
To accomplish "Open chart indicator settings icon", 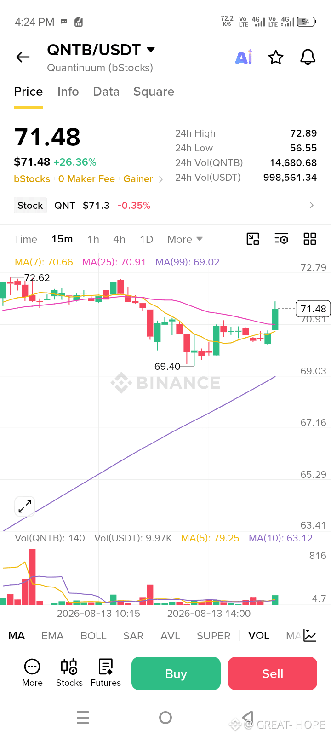I will [x=281, y=239].
